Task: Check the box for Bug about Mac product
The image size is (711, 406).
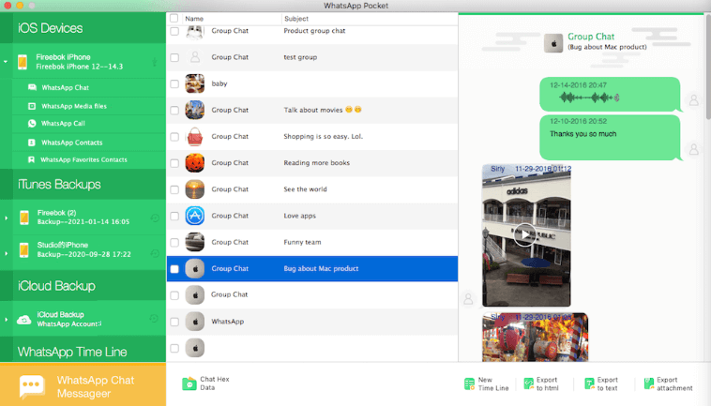Action: coord(174,269)
